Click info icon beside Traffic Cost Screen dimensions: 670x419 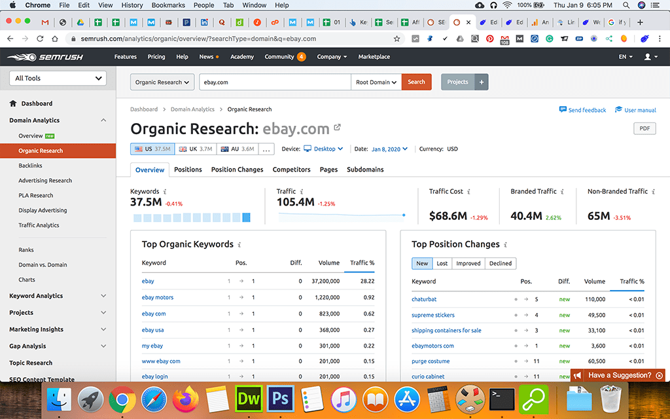(468, 192)
